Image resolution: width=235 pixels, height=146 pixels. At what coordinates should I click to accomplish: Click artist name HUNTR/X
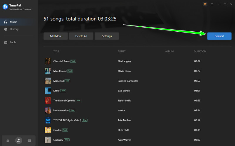(x=123, y=130)
